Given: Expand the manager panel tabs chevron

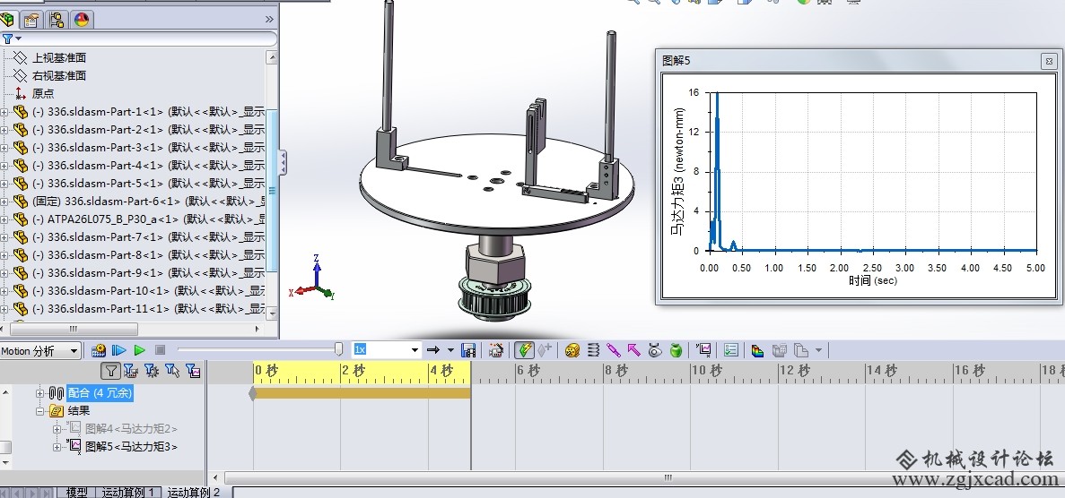Looking at the screenshot, I should click(x=269, y=20).
